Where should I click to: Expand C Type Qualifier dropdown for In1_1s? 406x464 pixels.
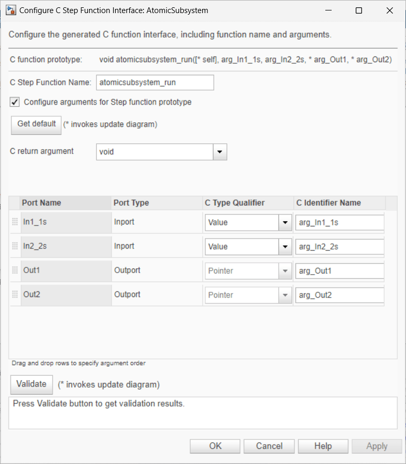[x=285, y=222]
